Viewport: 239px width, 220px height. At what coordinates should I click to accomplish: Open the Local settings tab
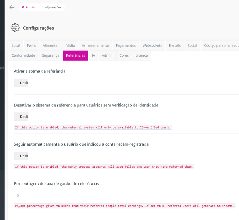(x=16, y=46)
